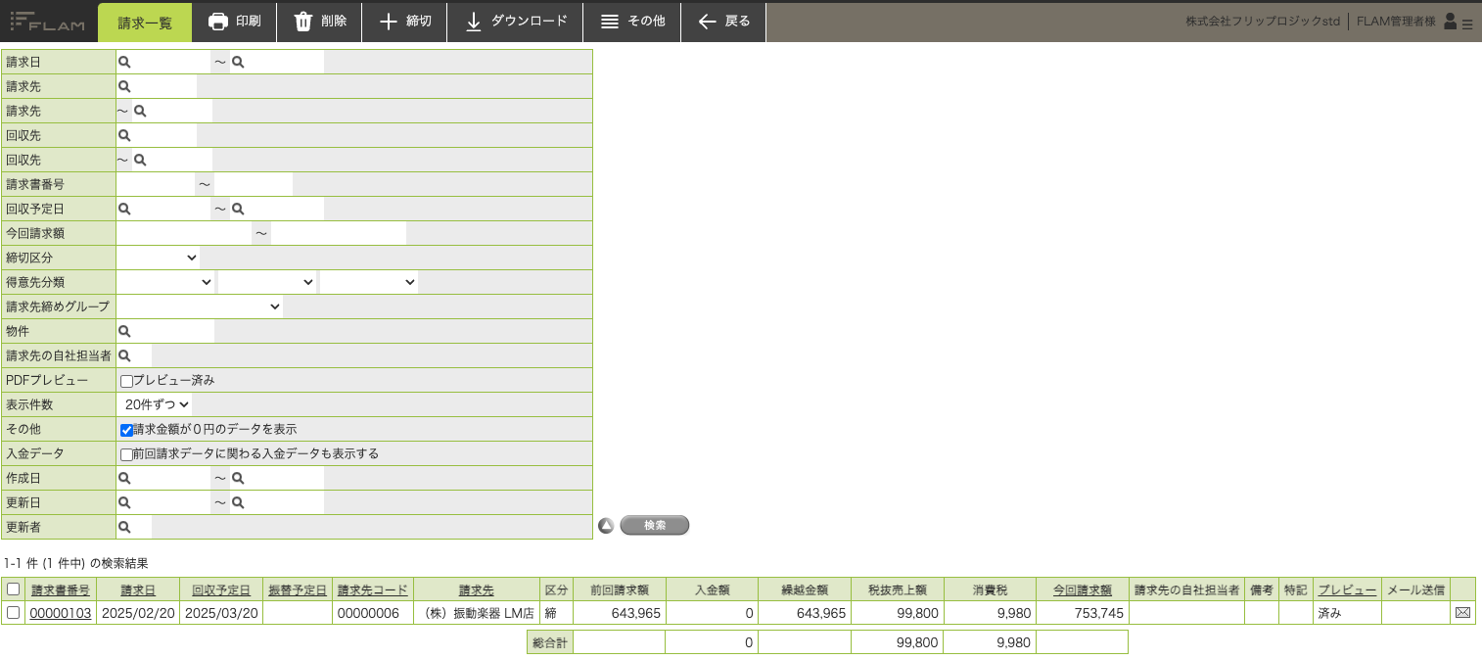
Task: Sort by 請求書番号 column header
Action: tap(61, 590)
